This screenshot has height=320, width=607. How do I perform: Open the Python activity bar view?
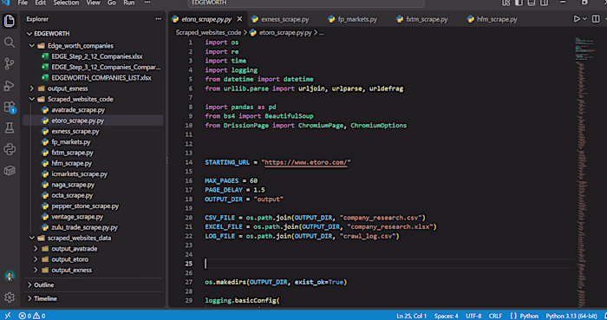tap(10, 149)
